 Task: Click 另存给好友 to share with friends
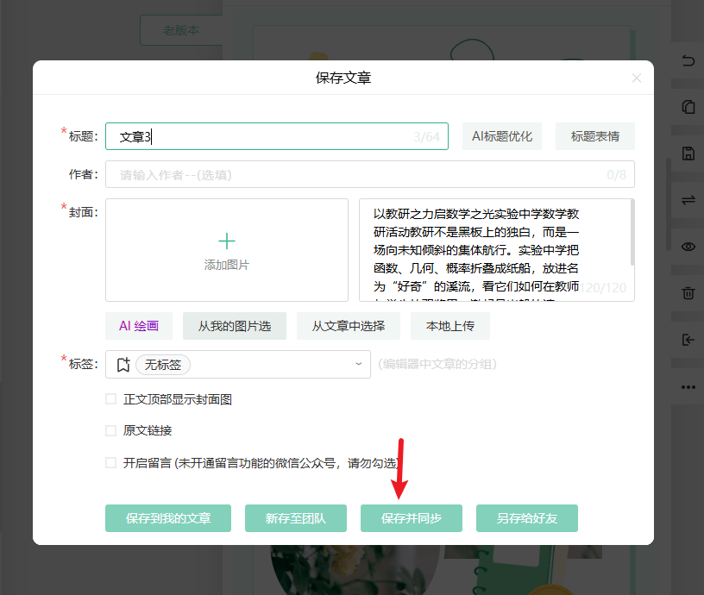point(526,518)
